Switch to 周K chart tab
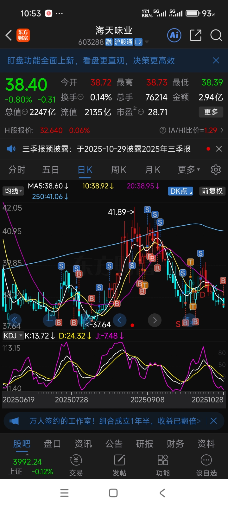Viewport: 228px width, 507px height. (119, 170)
